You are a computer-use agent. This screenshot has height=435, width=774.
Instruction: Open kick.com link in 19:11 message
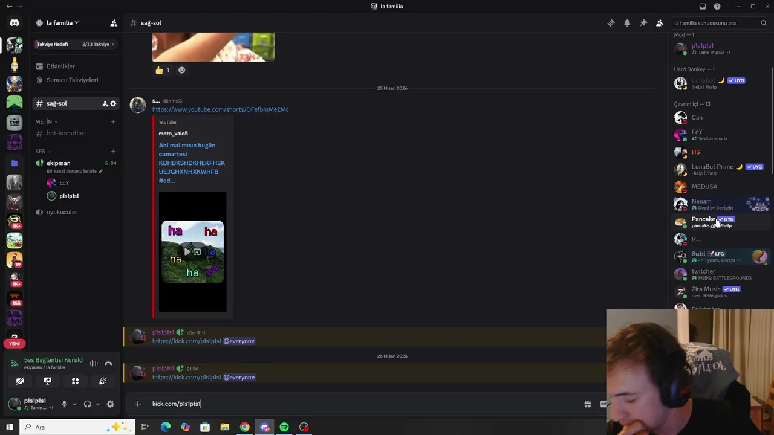pos(187,341)
